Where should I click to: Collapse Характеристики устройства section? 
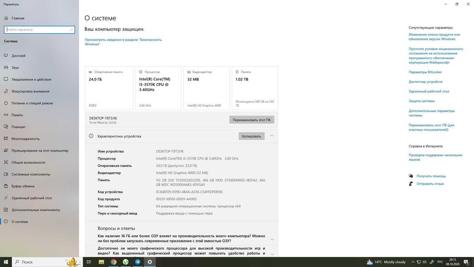(272, 136)
